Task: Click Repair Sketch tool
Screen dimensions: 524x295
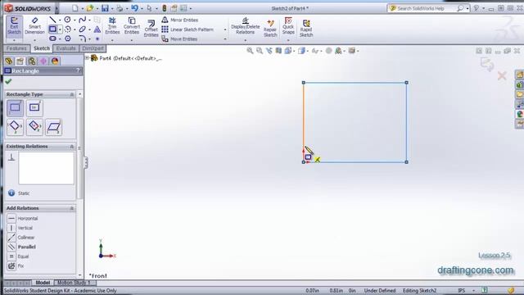Action: coord(270,29)
